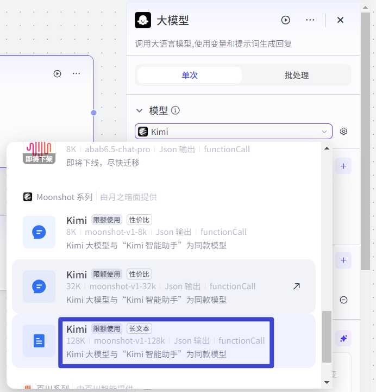Open the 大模型 panel more options menu
376x392 pixels.
point(310,20)
